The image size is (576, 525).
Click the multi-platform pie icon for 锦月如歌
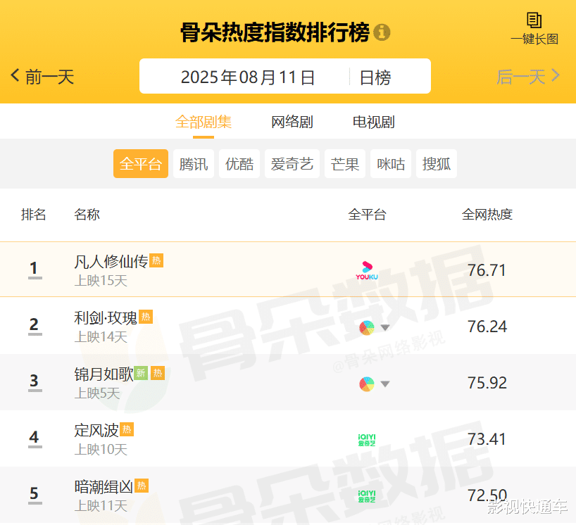[x=367, y=384]
